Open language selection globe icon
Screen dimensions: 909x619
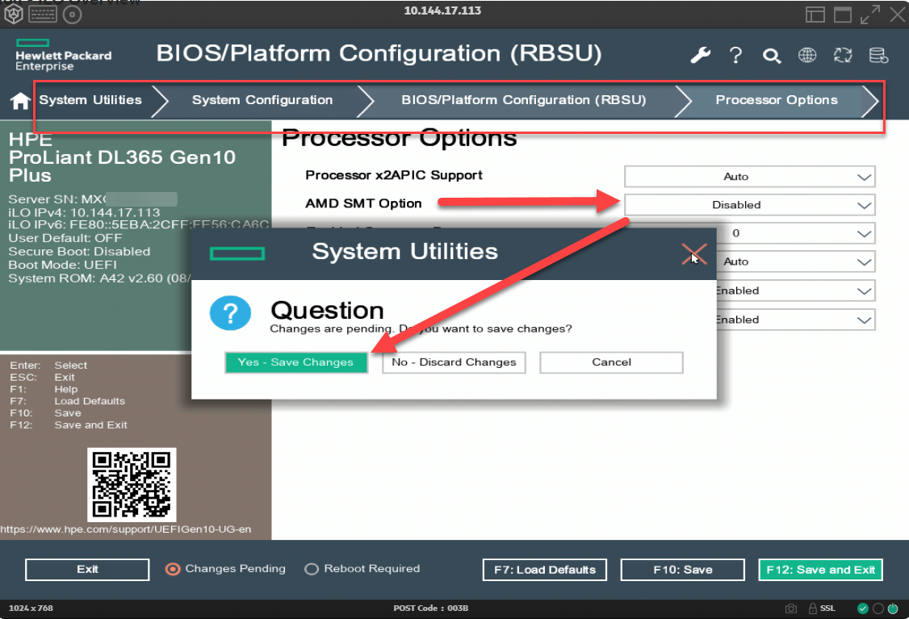[x=807, y=55]
